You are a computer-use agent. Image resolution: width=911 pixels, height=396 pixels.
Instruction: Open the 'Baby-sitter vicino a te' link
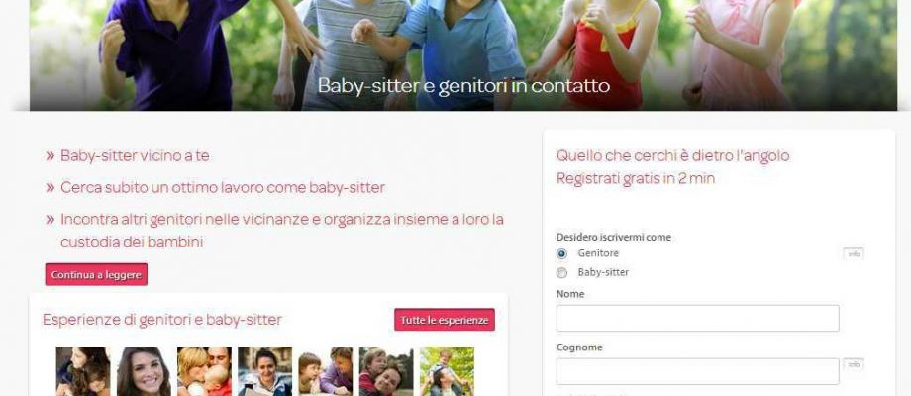click(x=135, y=156)
